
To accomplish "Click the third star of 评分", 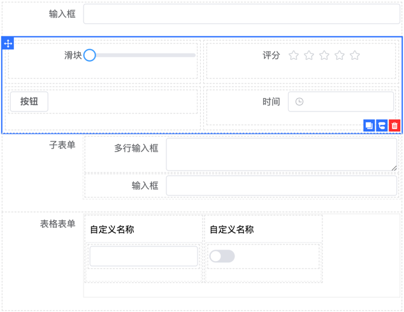I will pos(324,55).
